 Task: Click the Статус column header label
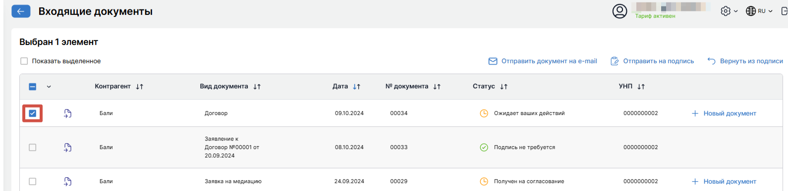click(x=484, y=86)
